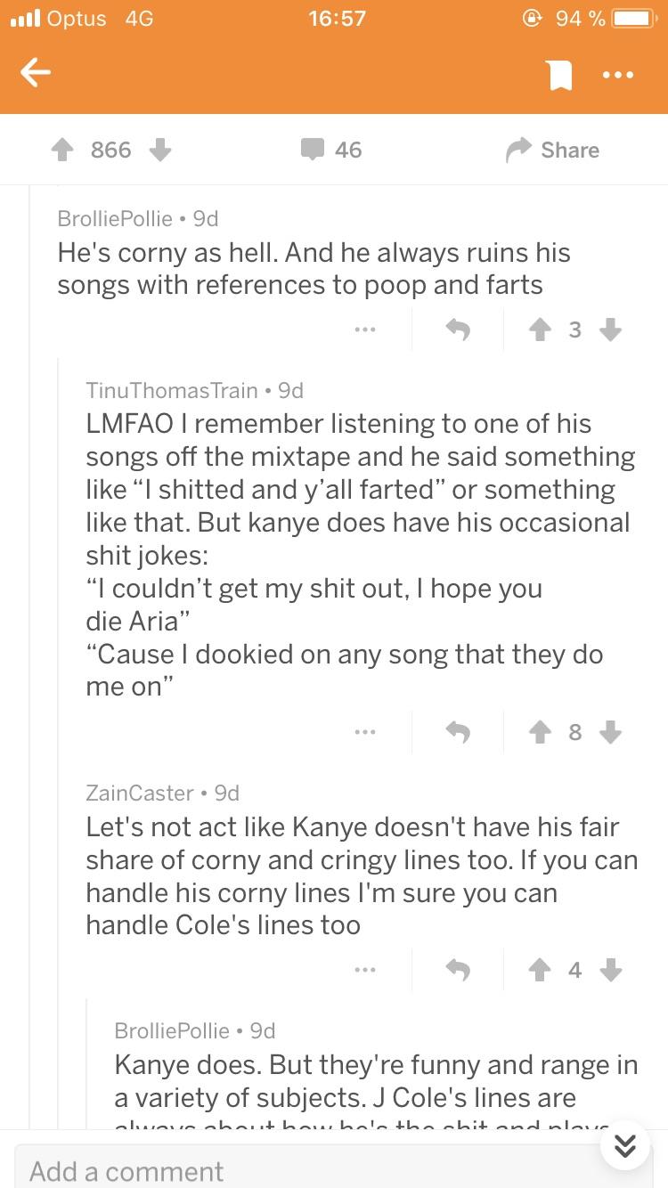Tap the double chevron to jump down
Viewport: 668px width, 1188px height.
pos(625,1146)
